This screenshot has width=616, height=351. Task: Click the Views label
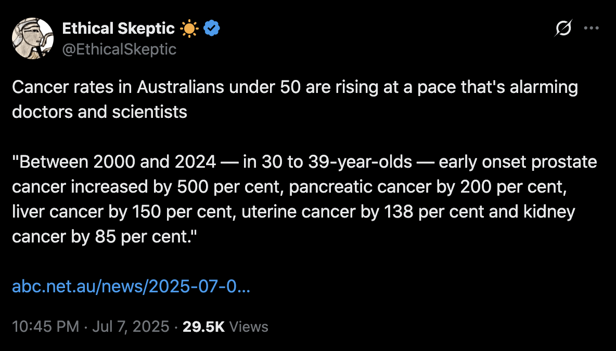(249, 327)
